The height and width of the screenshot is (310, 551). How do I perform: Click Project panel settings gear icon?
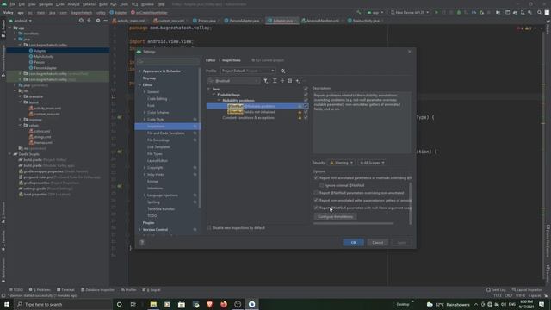[x=97, y=21]
